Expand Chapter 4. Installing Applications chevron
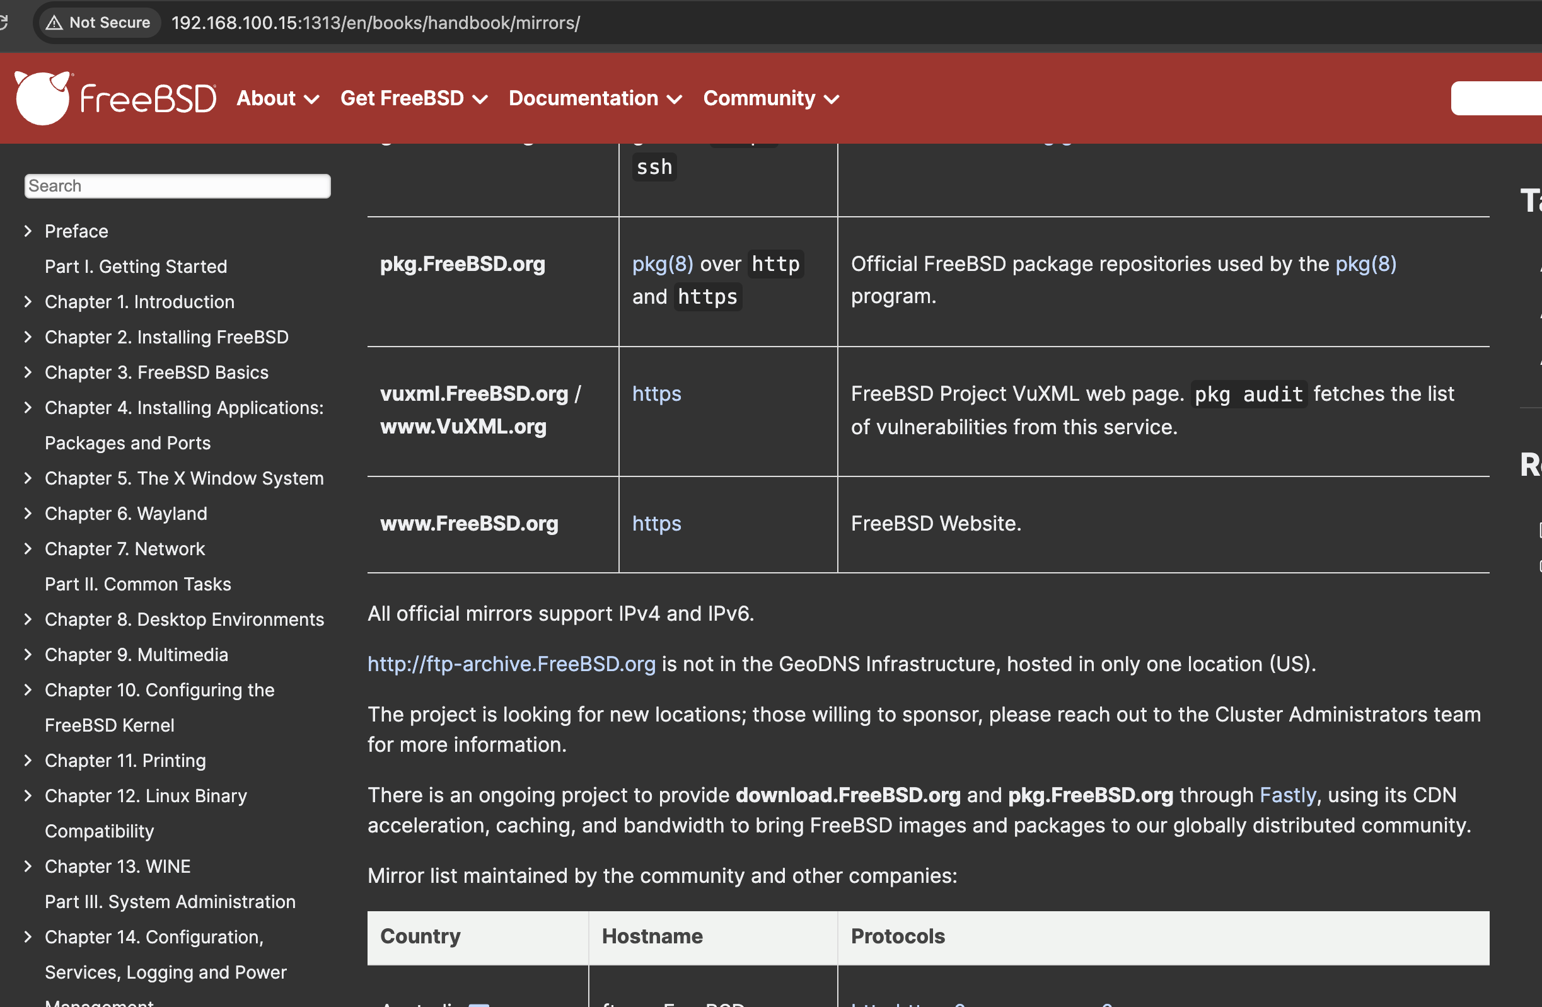1542x1007 pixels. pyautogui.click(x=28, y=407)
